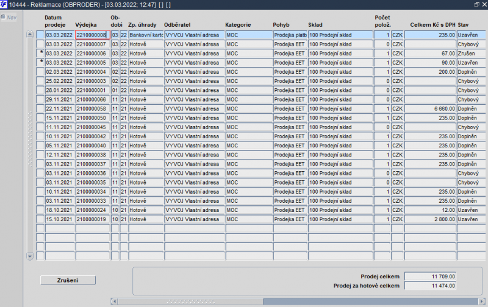Click the amount 67.00 cell

point(430,54)
